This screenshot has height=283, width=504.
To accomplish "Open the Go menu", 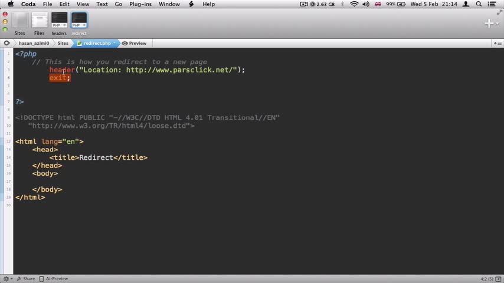I will [119, 4].
